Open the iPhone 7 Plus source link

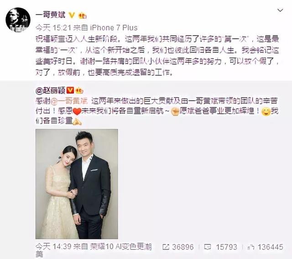(114, 28)
